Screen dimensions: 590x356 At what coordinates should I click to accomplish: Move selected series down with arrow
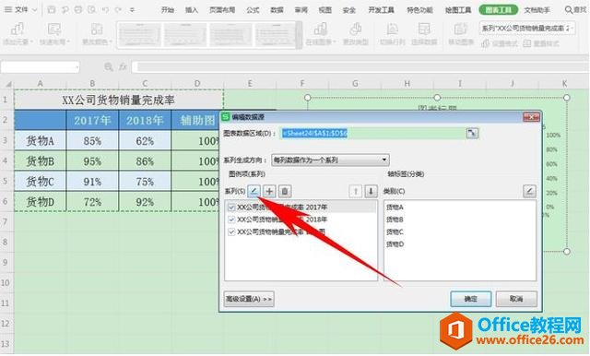tap(371, 191)
